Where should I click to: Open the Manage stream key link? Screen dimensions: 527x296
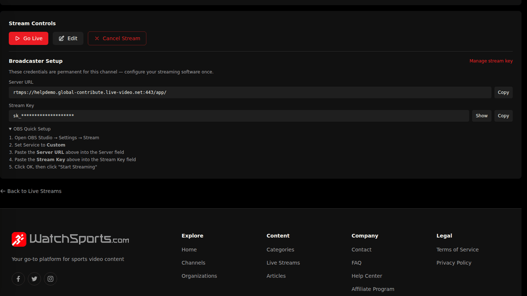pyautogui.click(x=491, y=61)
